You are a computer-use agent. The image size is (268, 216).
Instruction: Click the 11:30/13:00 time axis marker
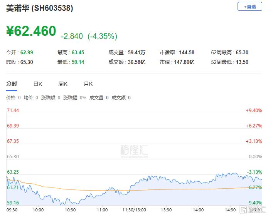[x=134, y=210]
